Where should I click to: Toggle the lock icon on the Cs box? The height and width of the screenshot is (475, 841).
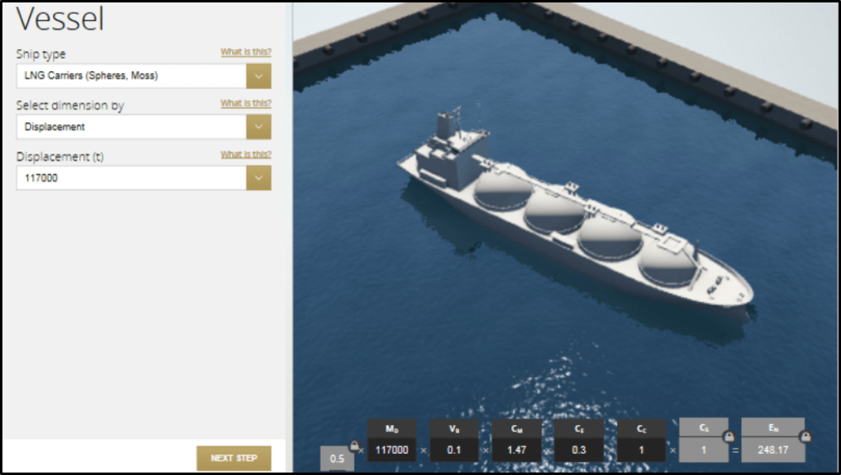[728, 437]
